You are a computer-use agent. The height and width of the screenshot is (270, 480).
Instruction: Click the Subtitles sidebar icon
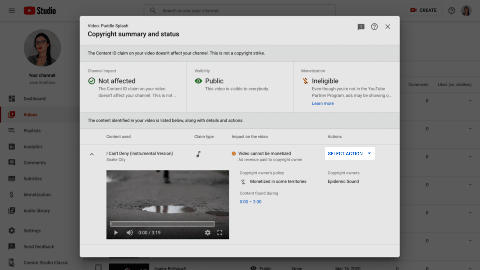(x=12, y=178)
